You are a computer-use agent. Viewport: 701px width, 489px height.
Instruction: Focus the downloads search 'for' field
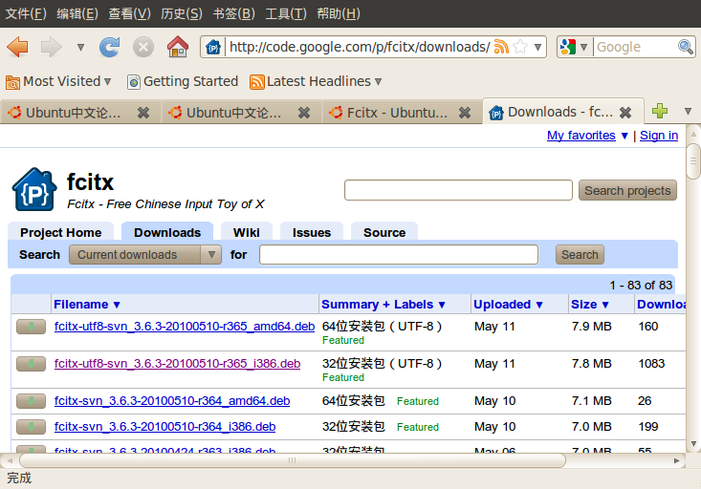coord(399,255)
